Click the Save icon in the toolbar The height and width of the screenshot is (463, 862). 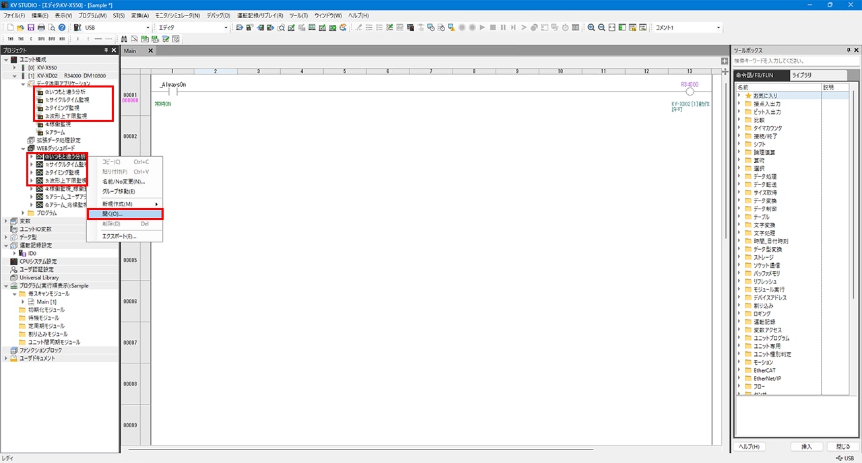pyautogui.click(x=30, y=28)
